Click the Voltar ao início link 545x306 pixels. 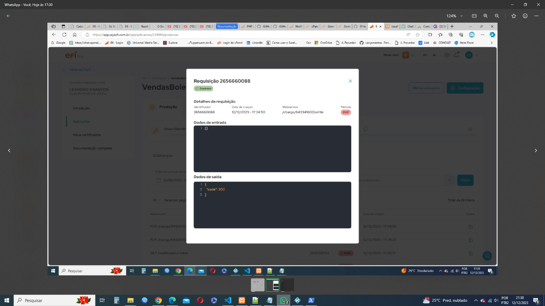(80, 69)
